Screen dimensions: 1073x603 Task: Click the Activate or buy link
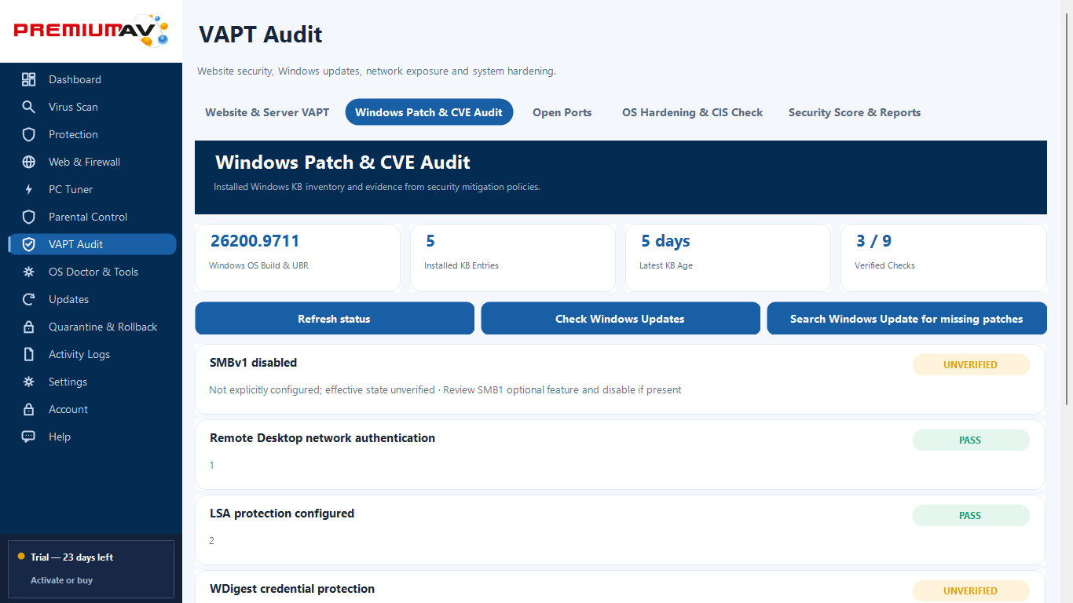61,580
